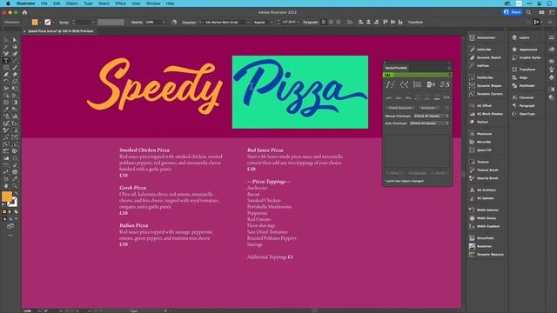Open the Dynamic Measure panel
This screenshot has width=557, height=313.
pos(487,255)
